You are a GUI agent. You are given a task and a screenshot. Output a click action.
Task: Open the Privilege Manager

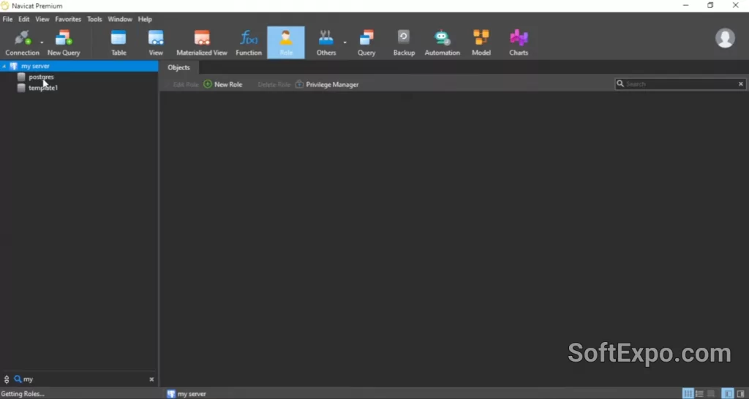coord(327,85)
